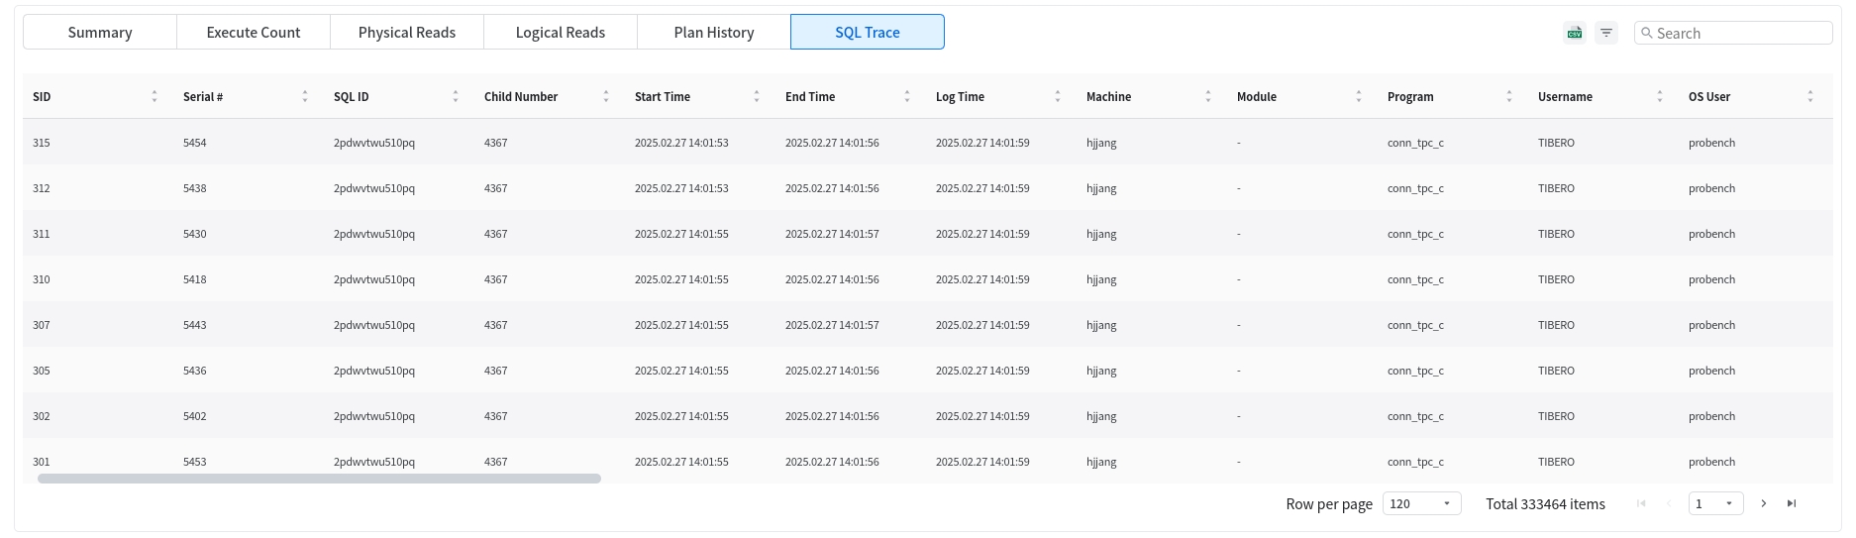Open the column filter icon
This screenshot has width=1856, height=538.
(x=1606, y=33)
